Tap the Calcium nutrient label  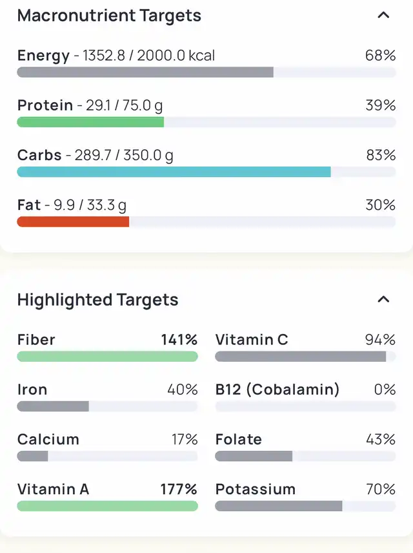pyautogui.click(x=48, y=439)
